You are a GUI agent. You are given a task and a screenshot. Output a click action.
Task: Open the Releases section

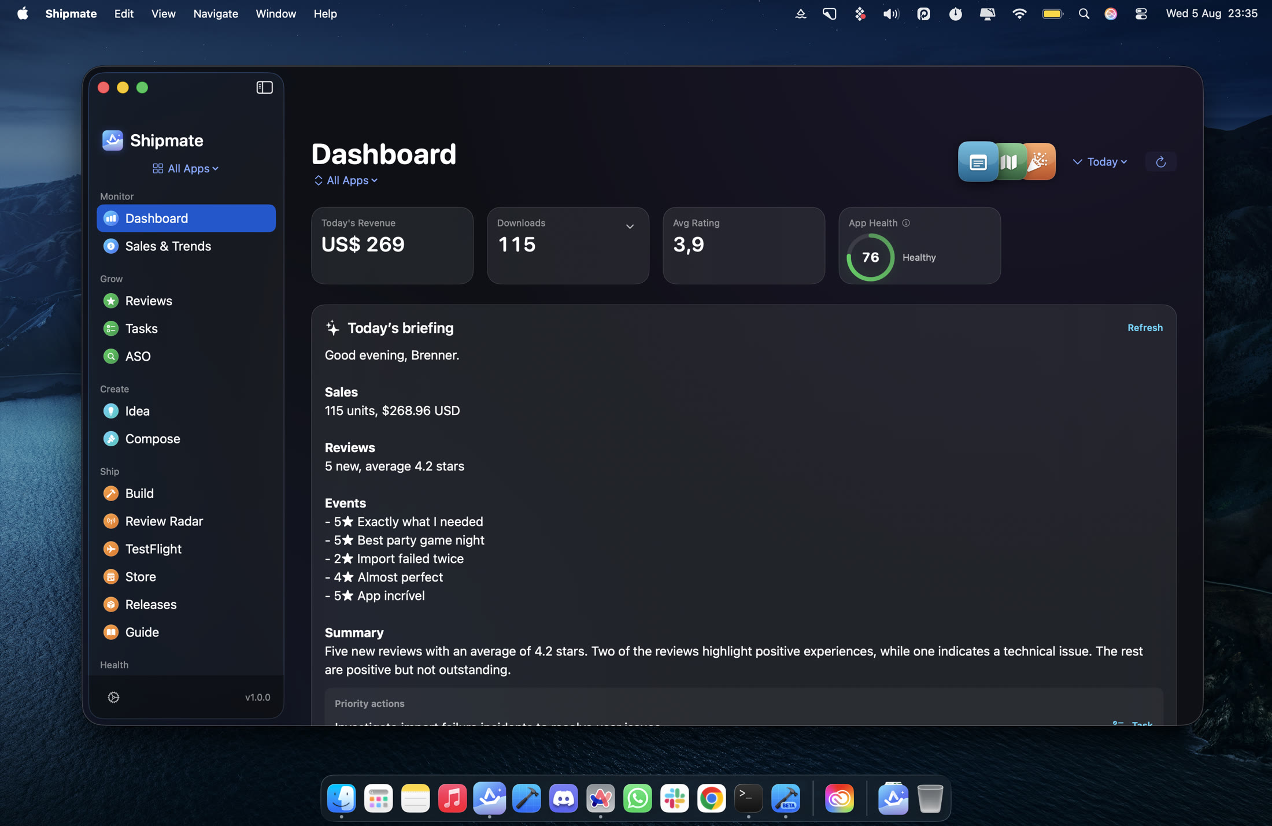coord(186,604)
